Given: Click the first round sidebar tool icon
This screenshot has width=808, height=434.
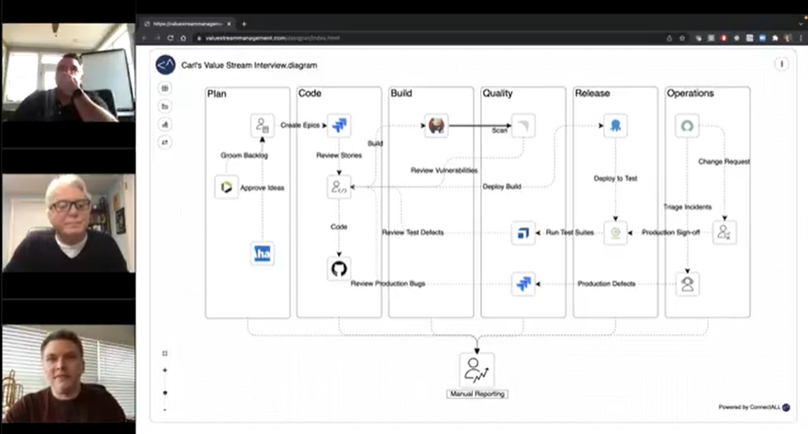Looking at the screenshot, I should (165, 89).
